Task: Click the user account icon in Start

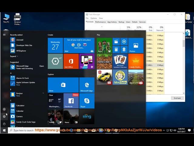Action: [4, 109]
